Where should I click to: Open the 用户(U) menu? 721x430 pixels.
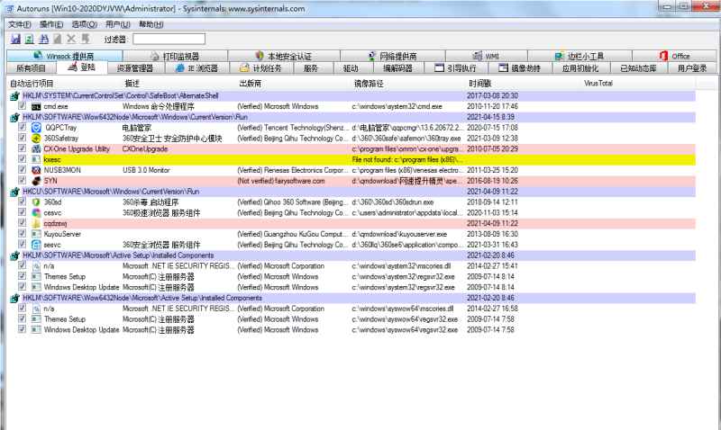(118, 24)
